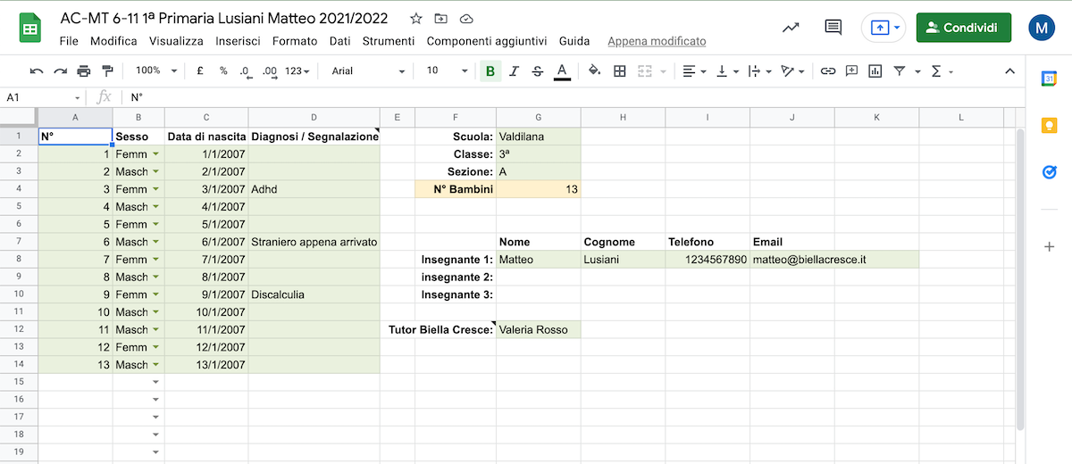The height and width of the screenshot is (464, 1072).
Task: Select cell containing Valdilana
Action: [538, 137]
